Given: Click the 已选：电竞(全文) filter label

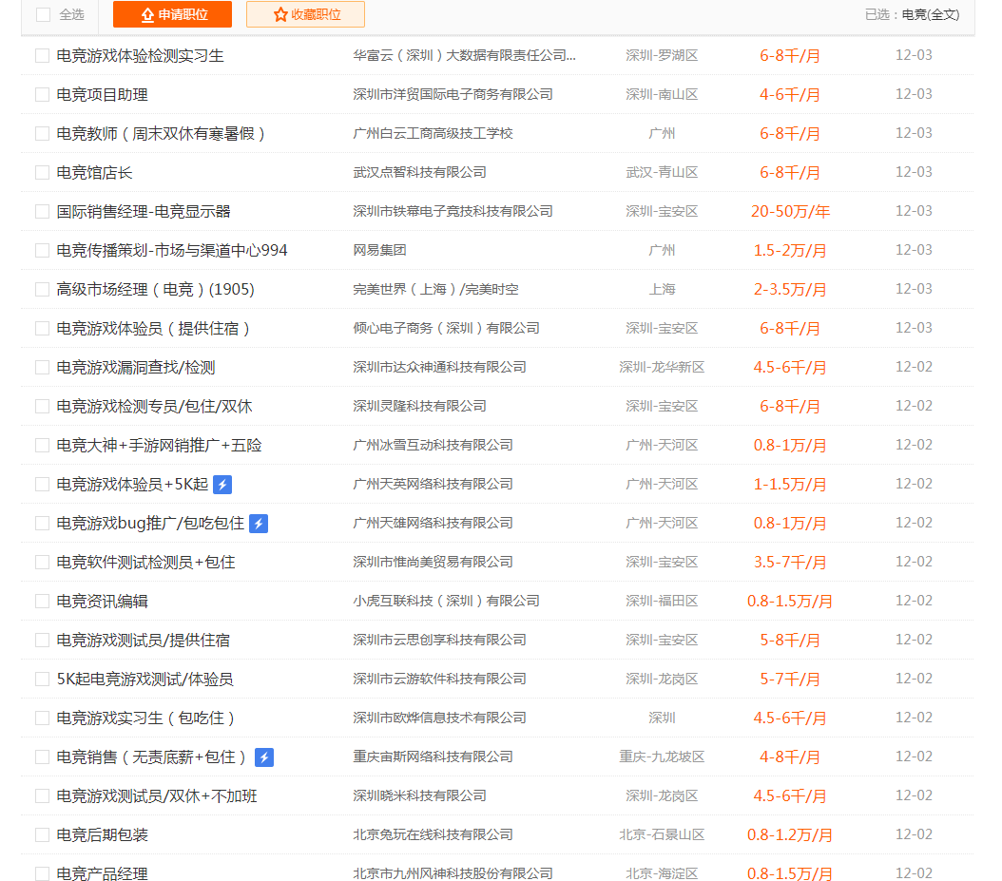Looking at the screenshot, I should coord(912,14).
